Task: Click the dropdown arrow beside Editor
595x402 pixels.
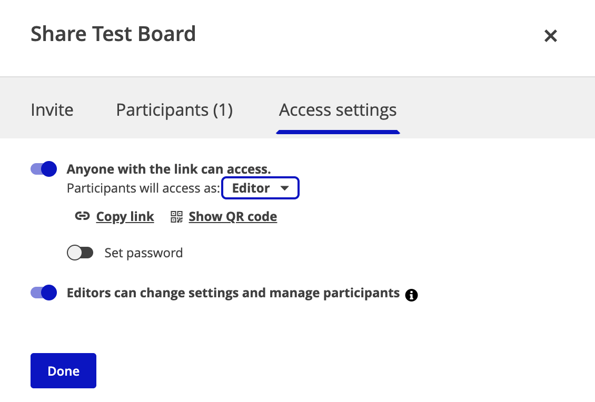Action: pyautogui.click(x=284, y=188)
